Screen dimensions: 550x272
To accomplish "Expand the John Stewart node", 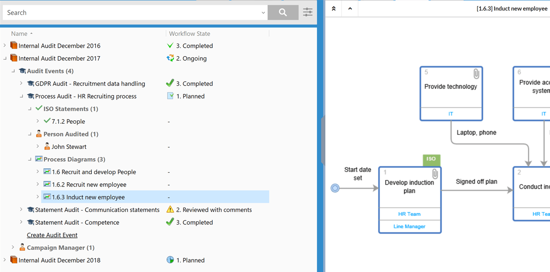I will pos(38,146).
